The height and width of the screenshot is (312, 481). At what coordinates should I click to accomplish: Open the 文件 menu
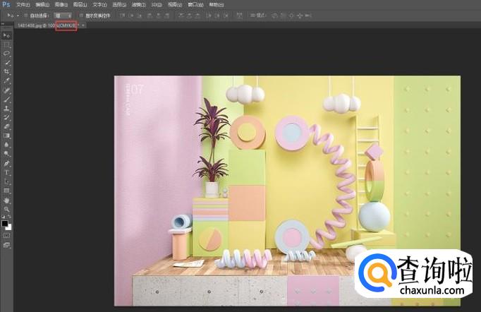[x=23, y=4]
